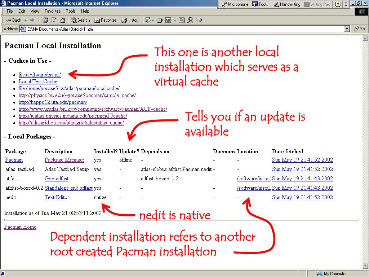Open physics.bu.edu sample_cache link

click(x=77, y=95)
